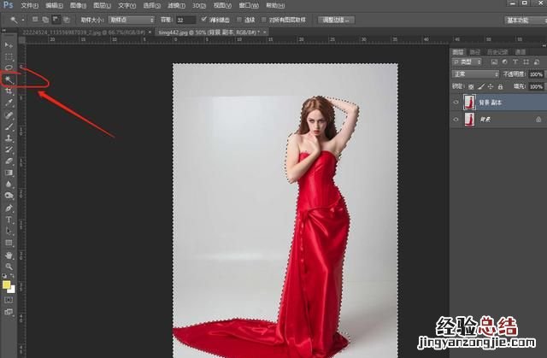Open the 正常 blend mode dropdown
Viewport: 547px width, 358px height.
click(475, 74)
